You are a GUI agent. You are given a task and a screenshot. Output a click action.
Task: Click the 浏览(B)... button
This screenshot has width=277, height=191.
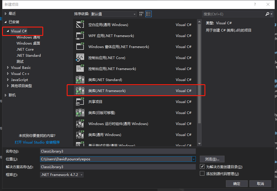212,159
